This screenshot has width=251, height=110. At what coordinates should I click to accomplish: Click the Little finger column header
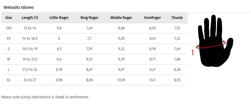(x=59, y=18)
